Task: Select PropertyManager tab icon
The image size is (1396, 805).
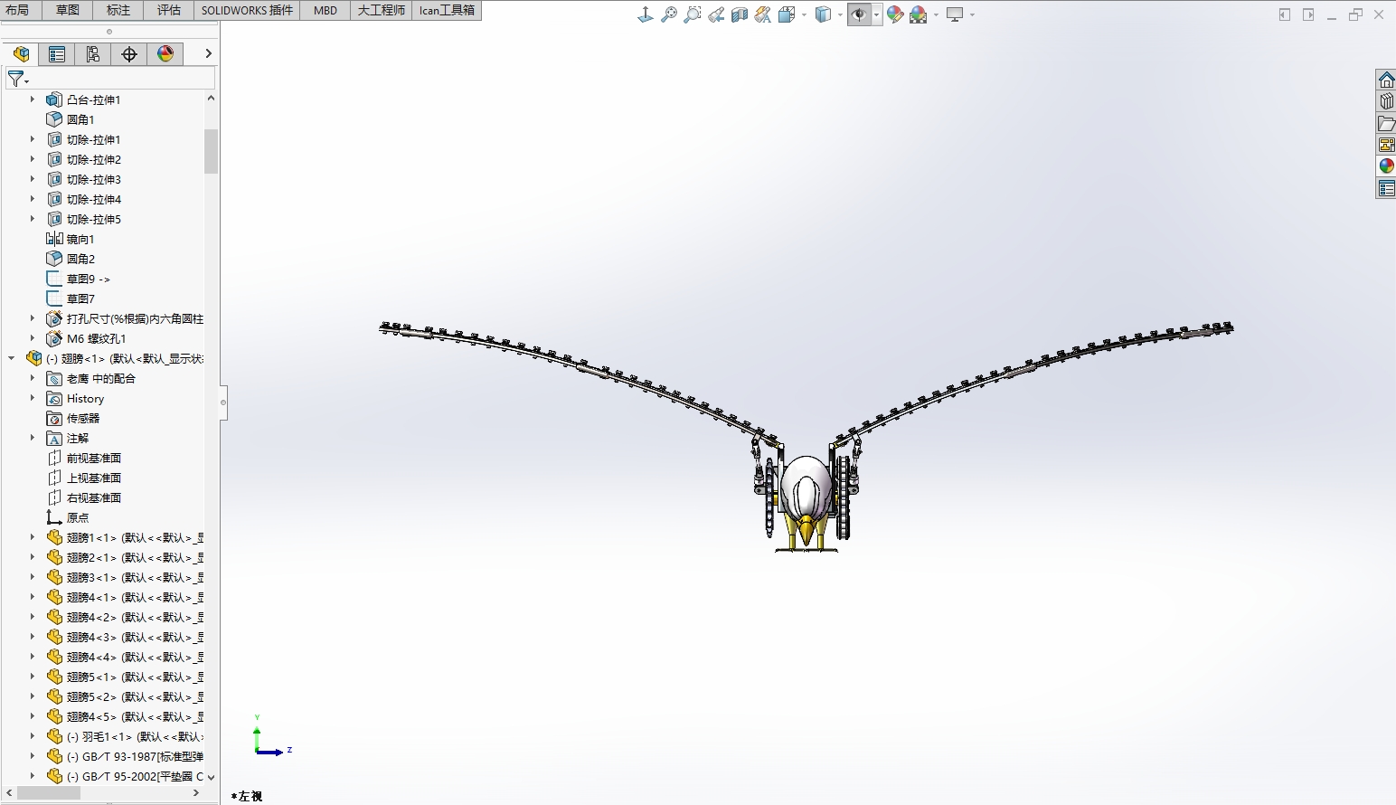Action: [57, 54]
